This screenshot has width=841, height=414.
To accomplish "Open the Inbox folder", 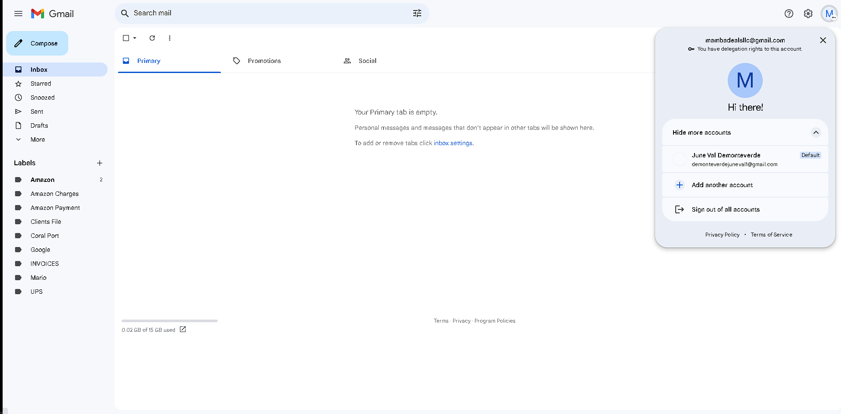I will point(55,70).
